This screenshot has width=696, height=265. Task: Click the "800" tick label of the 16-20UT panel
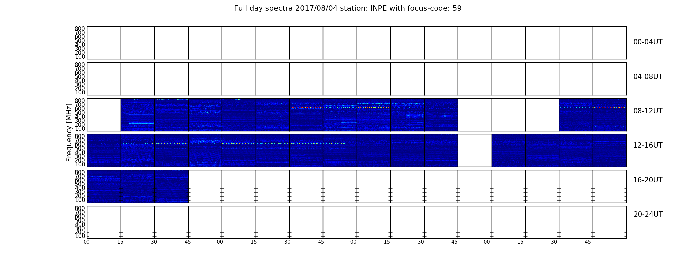(80, 173)
